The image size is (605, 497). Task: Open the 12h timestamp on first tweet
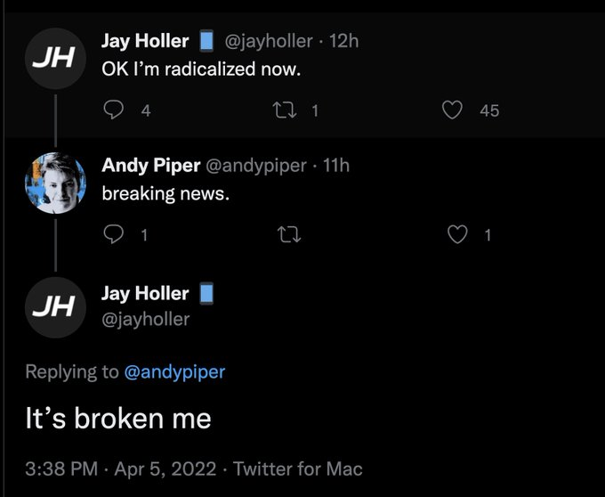344,41
